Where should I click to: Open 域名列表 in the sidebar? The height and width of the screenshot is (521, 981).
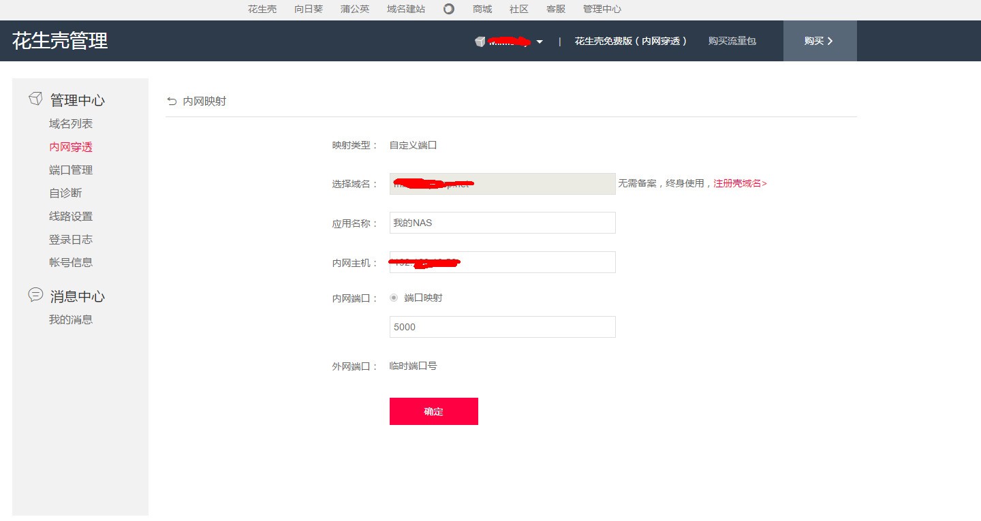[x=72, y=123]
